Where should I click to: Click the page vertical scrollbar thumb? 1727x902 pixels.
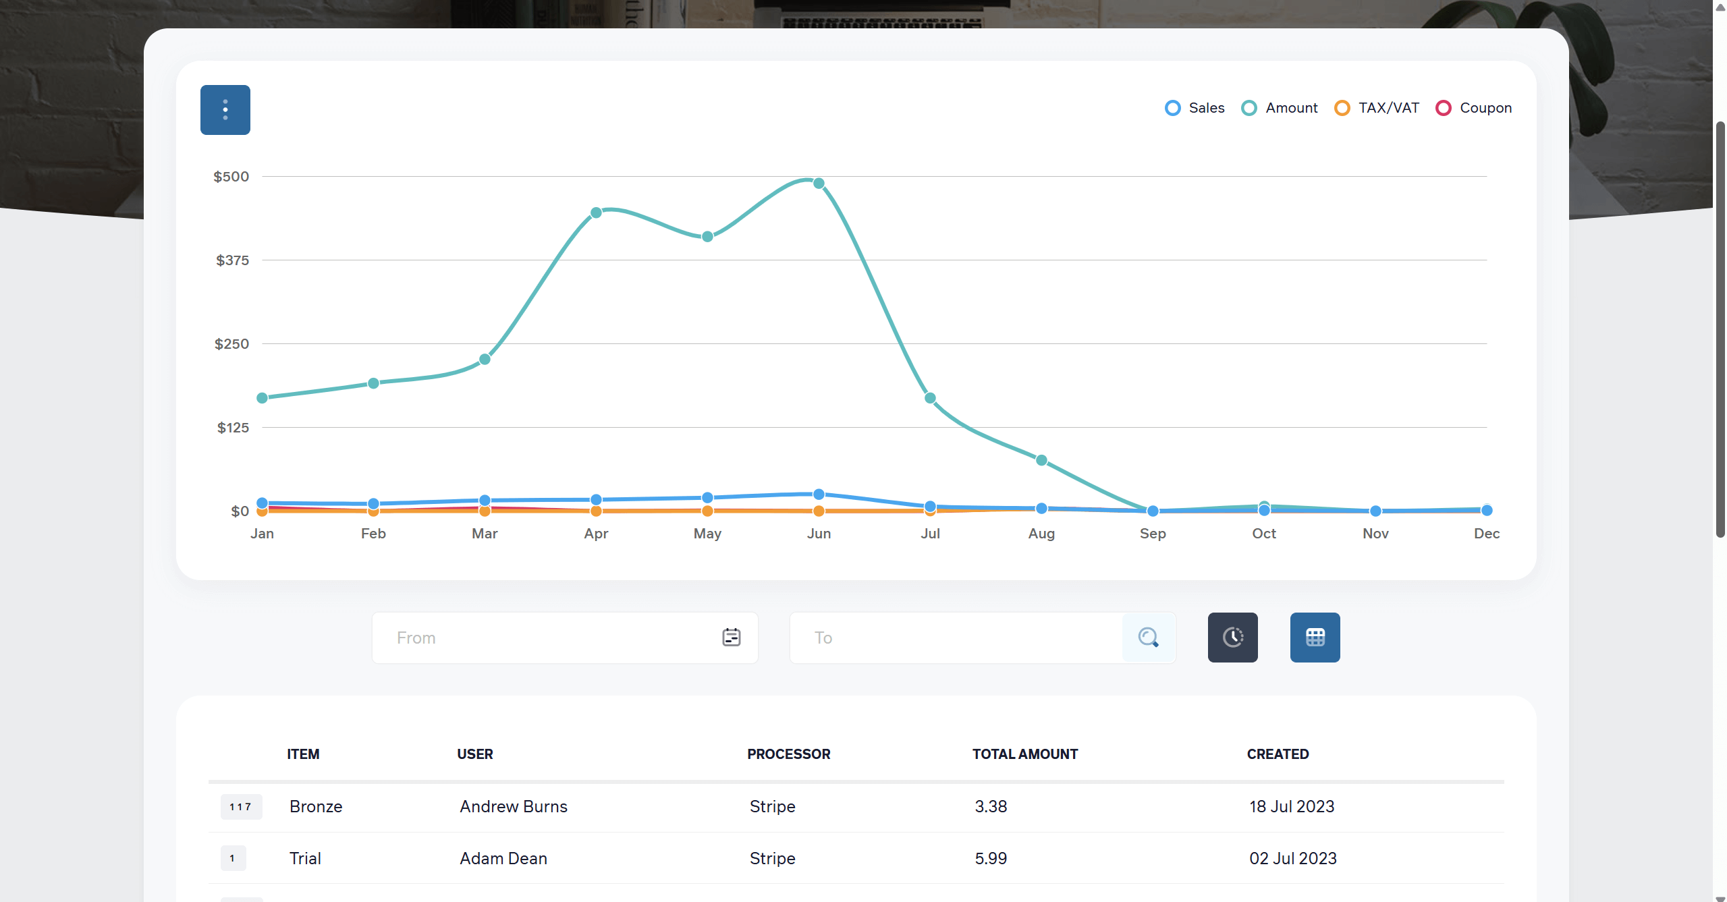pyautogui.click(x=1720, y=329)
